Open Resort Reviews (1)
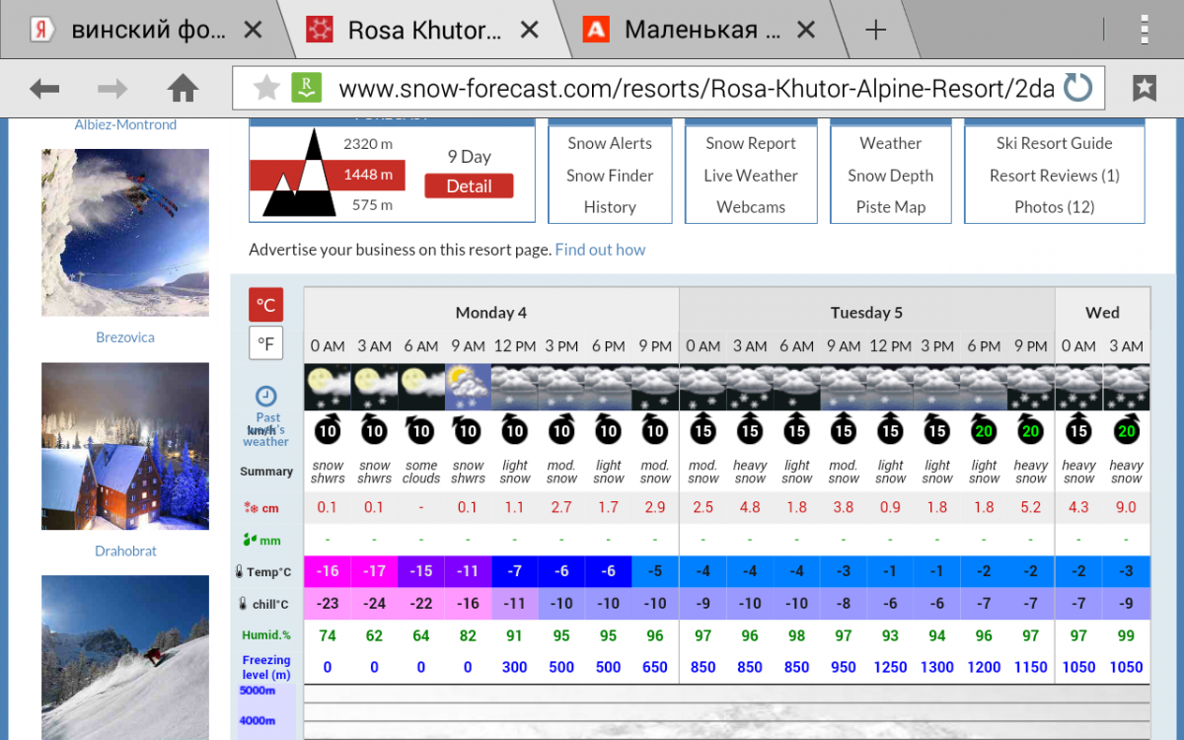Viewport: 1184px width, 740px height. pyautogui.click(x=1055, y=176)
